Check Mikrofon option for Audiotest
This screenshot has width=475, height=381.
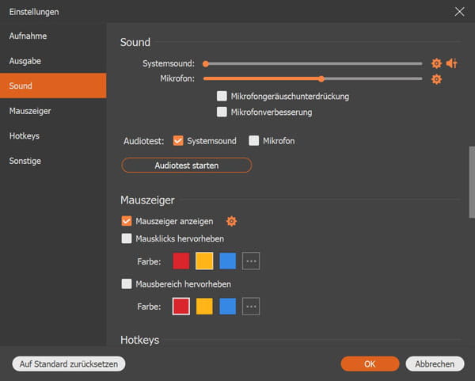254,141
